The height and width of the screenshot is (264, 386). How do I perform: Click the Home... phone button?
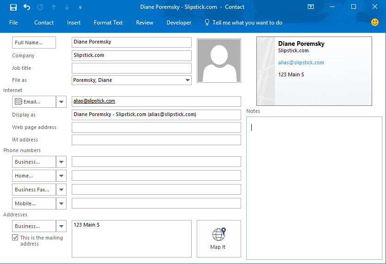pos(34,176)
